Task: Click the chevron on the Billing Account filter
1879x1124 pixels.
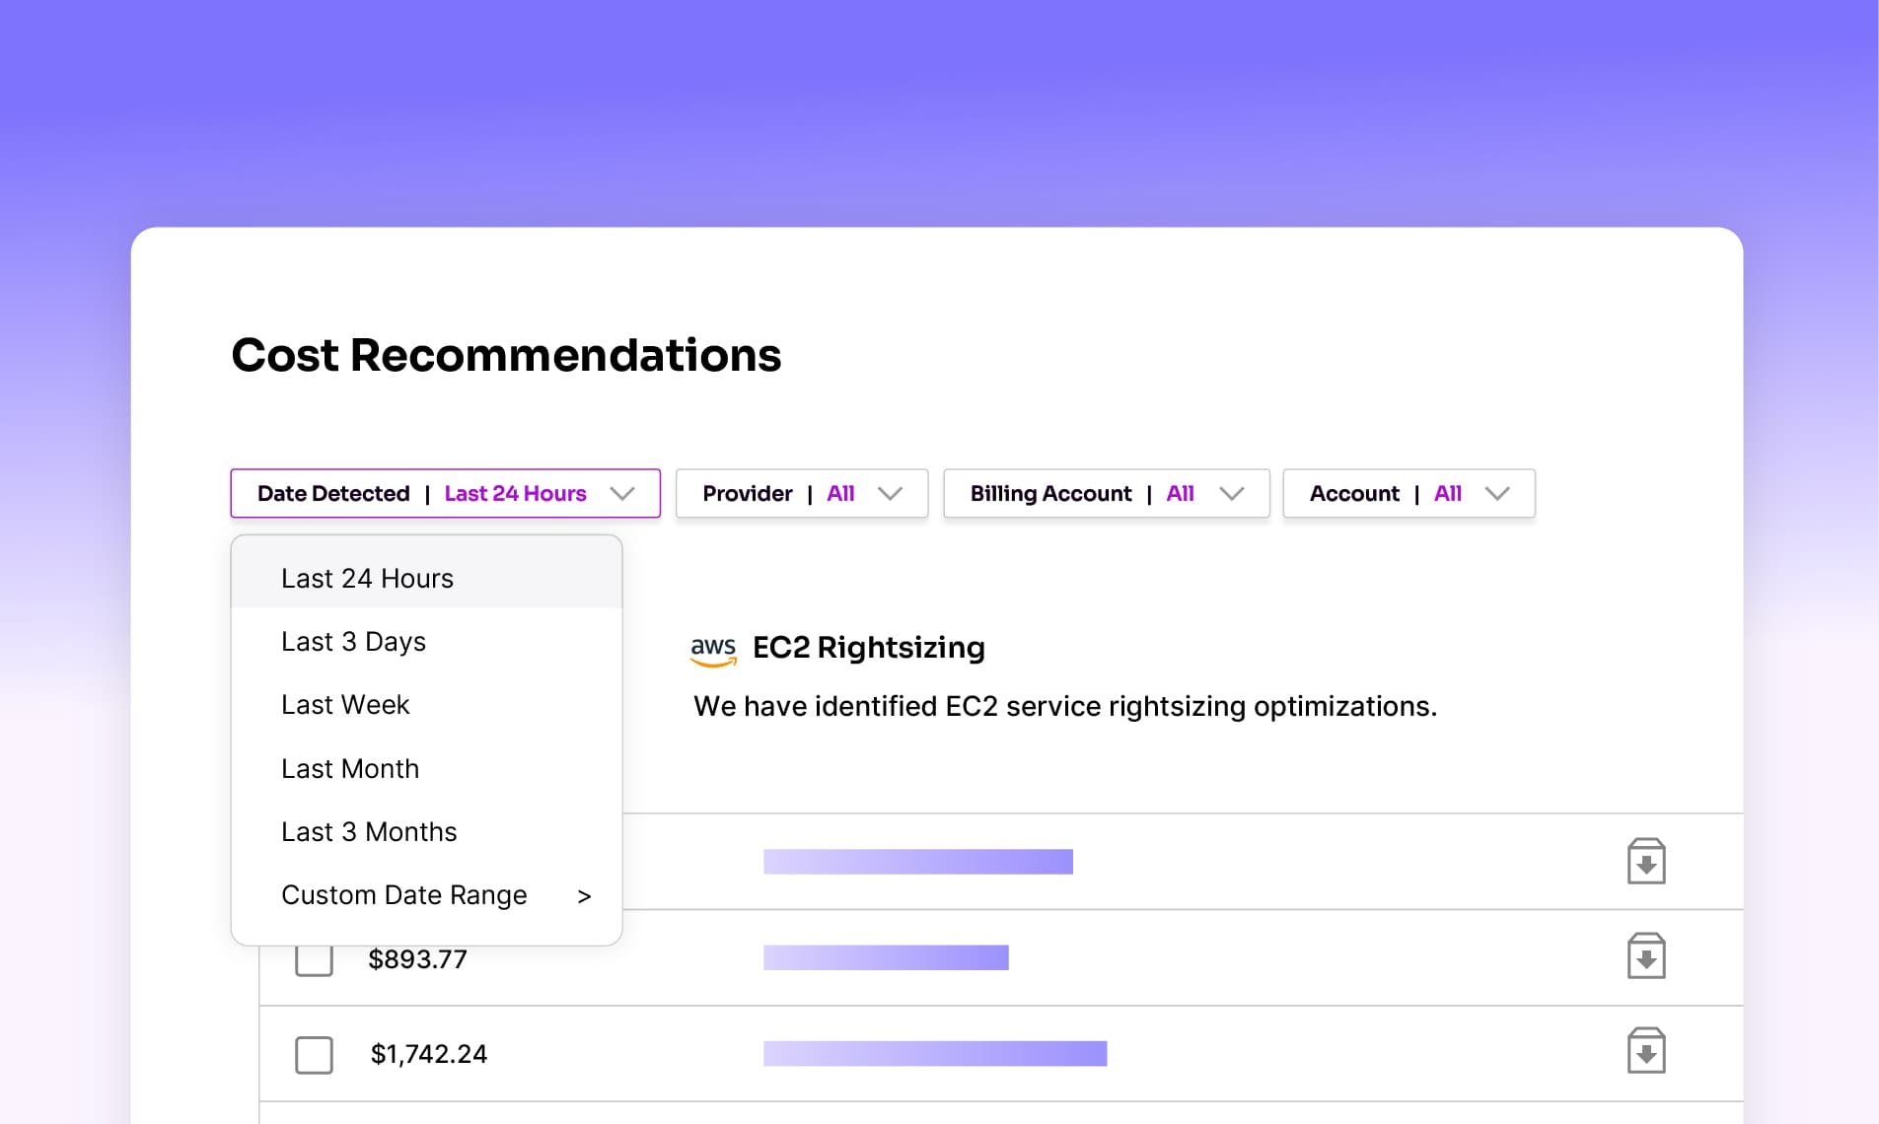Action: click(x=1233, y=493)
